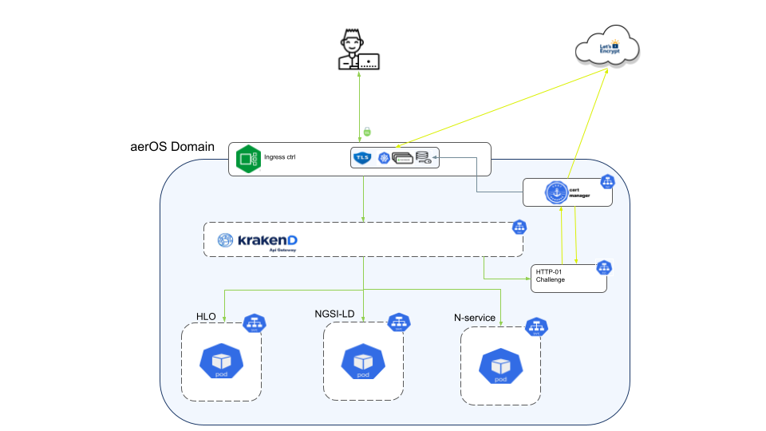Click the database key icon in ingress
The width and height of the screenshot is (766, 431).
tap(423, 157)
